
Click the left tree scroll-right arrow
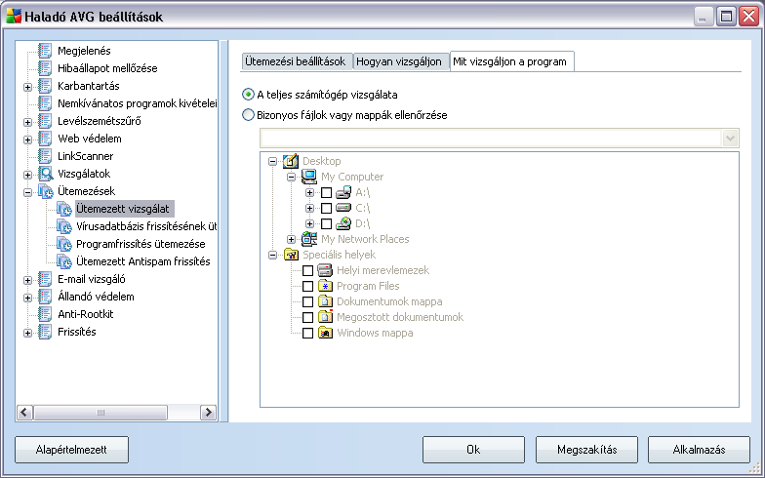tap(209, 412)
